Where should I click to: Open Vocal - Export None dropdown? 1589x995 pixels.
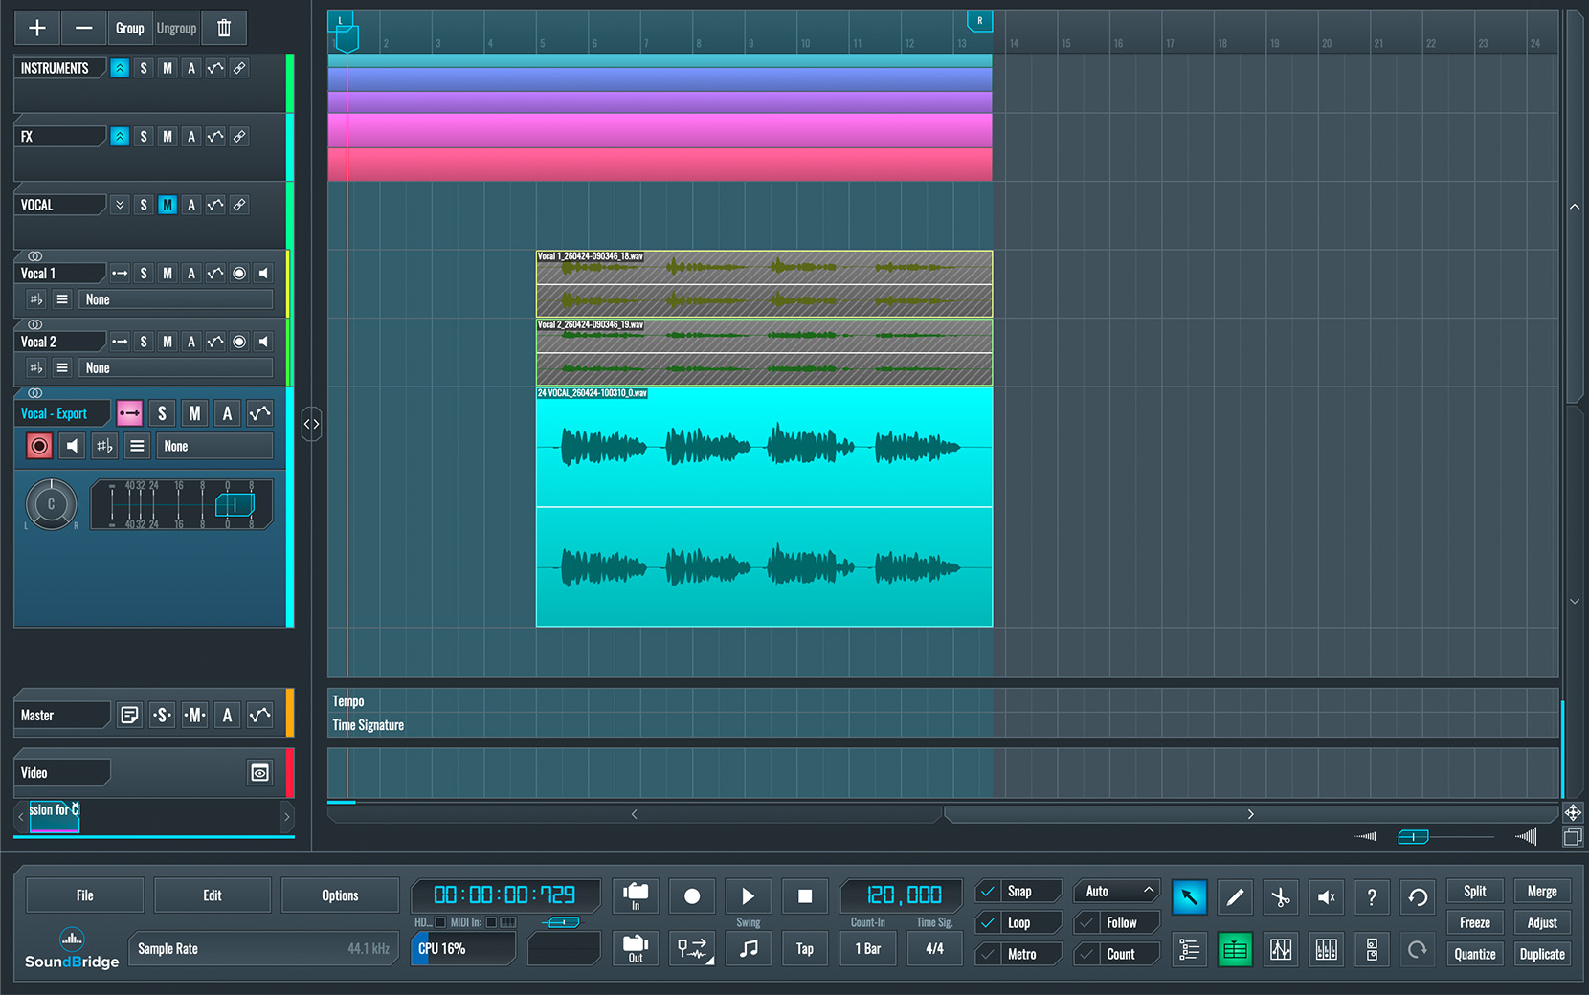[x=214, y=447]
